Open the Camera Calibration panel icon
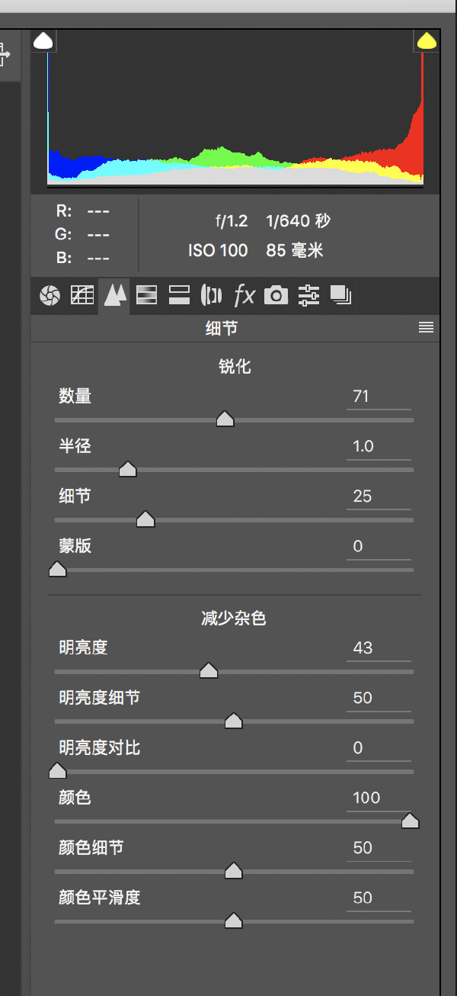The height and width of the screenshot is (996, 457). 276,295
